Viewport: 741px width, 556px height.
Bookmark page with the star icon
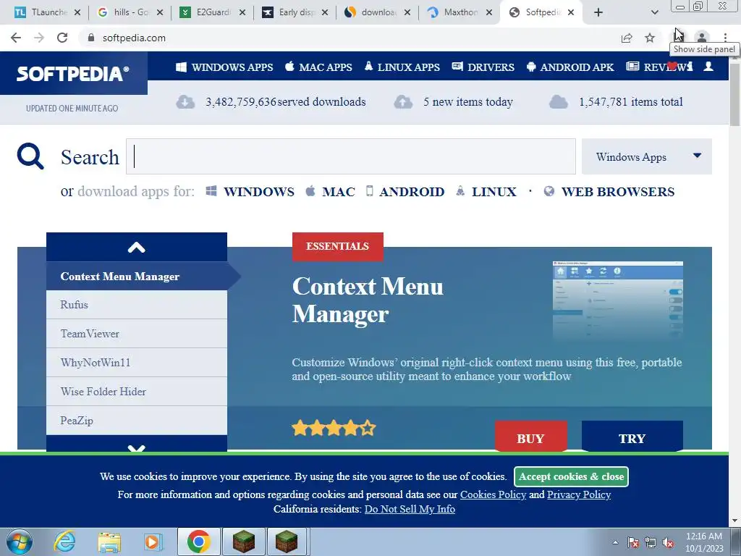pos(651,38)
